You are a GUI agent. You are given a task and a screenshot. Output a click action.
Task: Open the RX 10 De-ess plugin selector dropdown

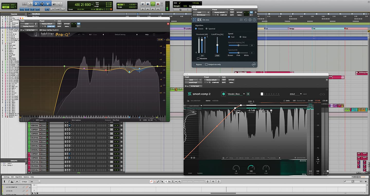(201, 15)
